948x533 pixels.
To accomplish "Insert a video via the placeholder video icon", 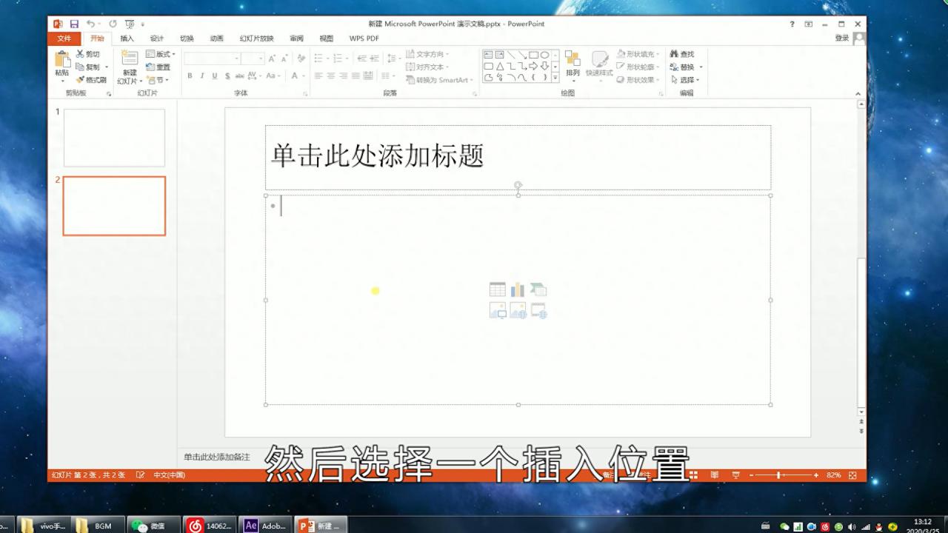I will (538, 311).
